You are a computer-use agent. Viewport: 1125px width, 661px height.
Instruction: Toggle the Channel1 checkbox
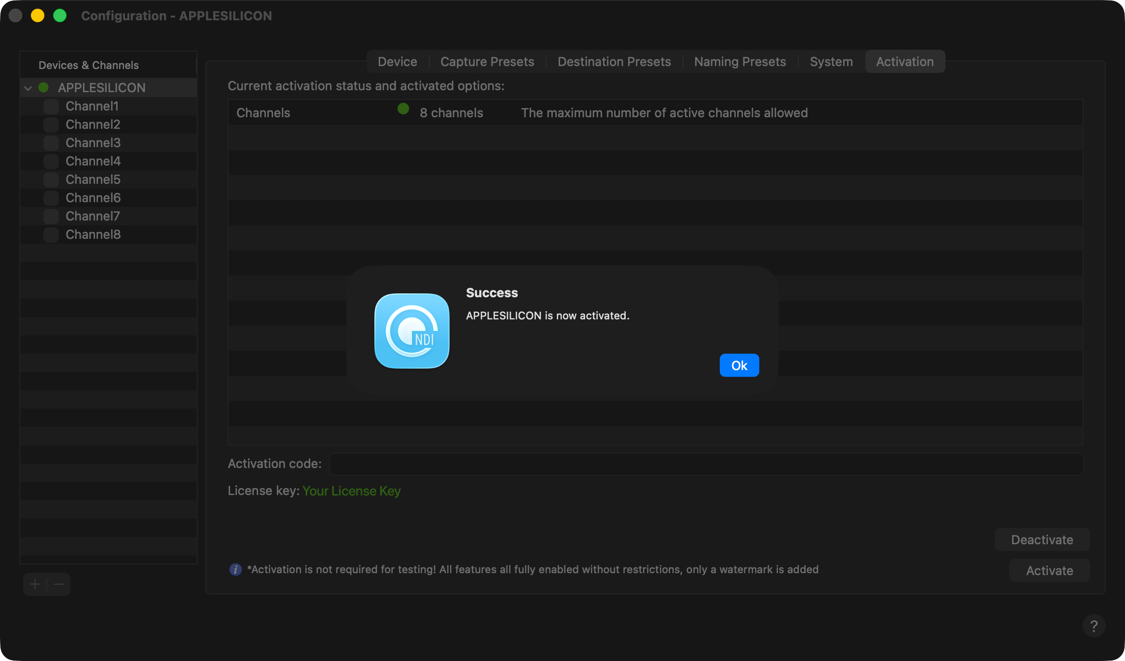[51, 106]
